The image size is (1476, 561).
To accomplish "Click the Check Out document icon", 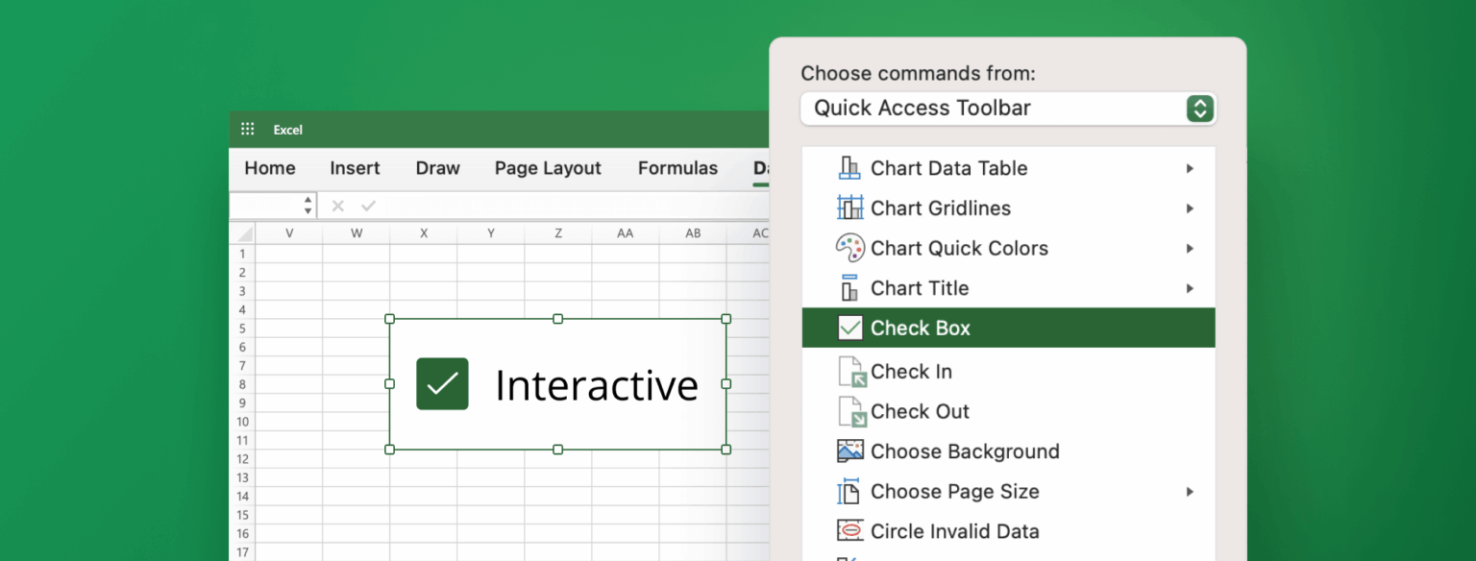I will [849, 411].
